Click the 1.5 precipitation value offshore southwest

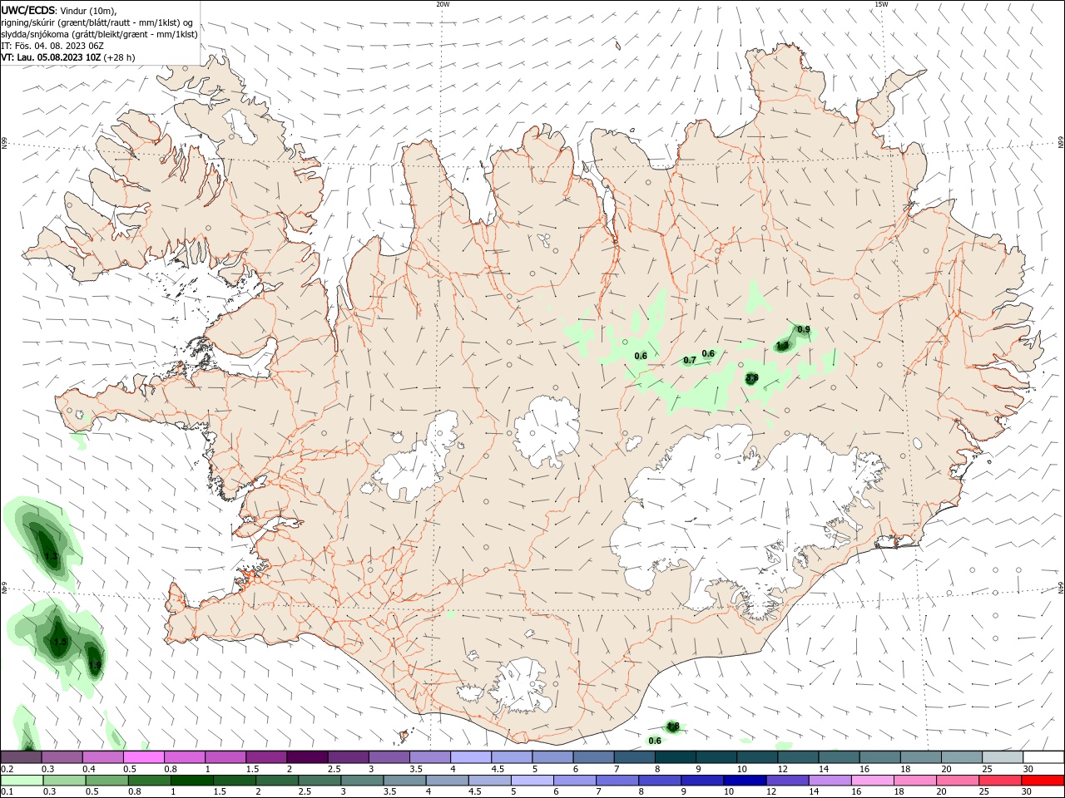60,642
